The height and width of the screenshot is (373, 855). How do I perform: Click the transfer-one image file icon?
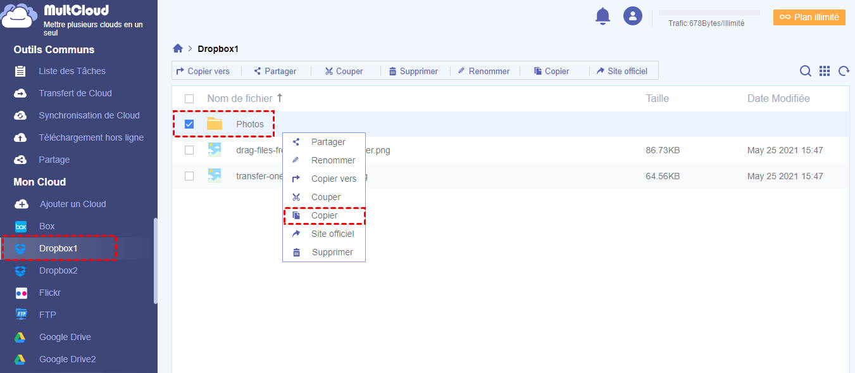(x=215, y=176)
